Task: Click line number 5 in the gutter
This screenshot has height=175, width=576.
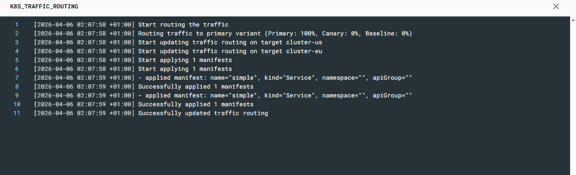Action: click(x=17, y=60)
